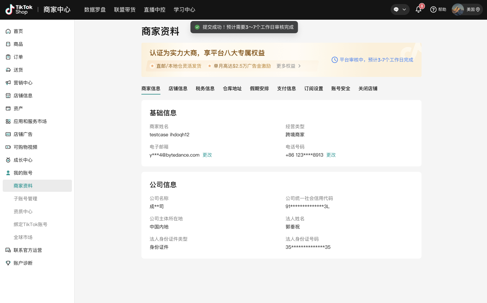Click the 平台审核中 review status text
This screenshot has height=303, width=487.
(376, 60)
